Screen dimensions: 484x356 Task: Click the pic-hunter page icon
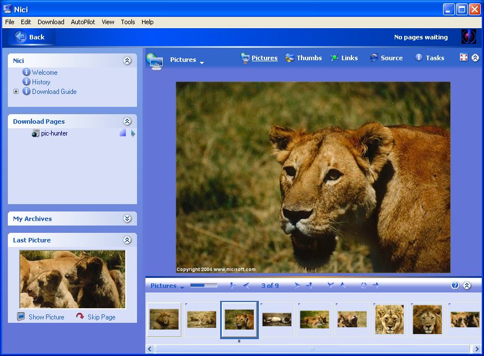(35, 133)
